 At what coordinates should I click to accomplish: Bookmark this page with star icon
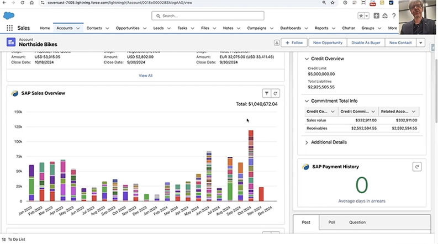[333, 3]
